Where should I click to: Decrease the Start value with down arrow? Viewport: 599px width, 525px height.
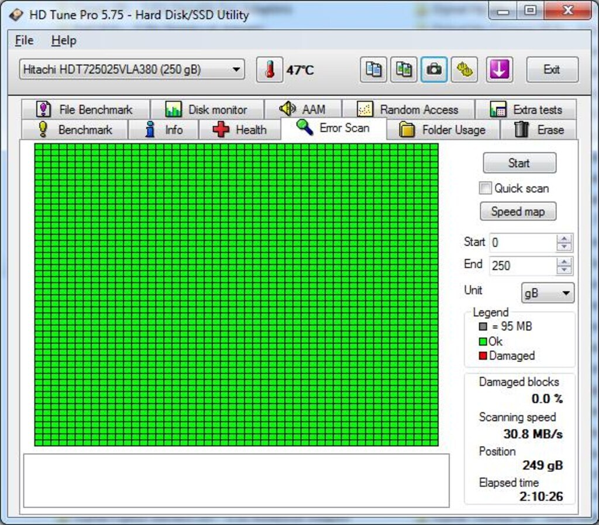tap(564, 247)
